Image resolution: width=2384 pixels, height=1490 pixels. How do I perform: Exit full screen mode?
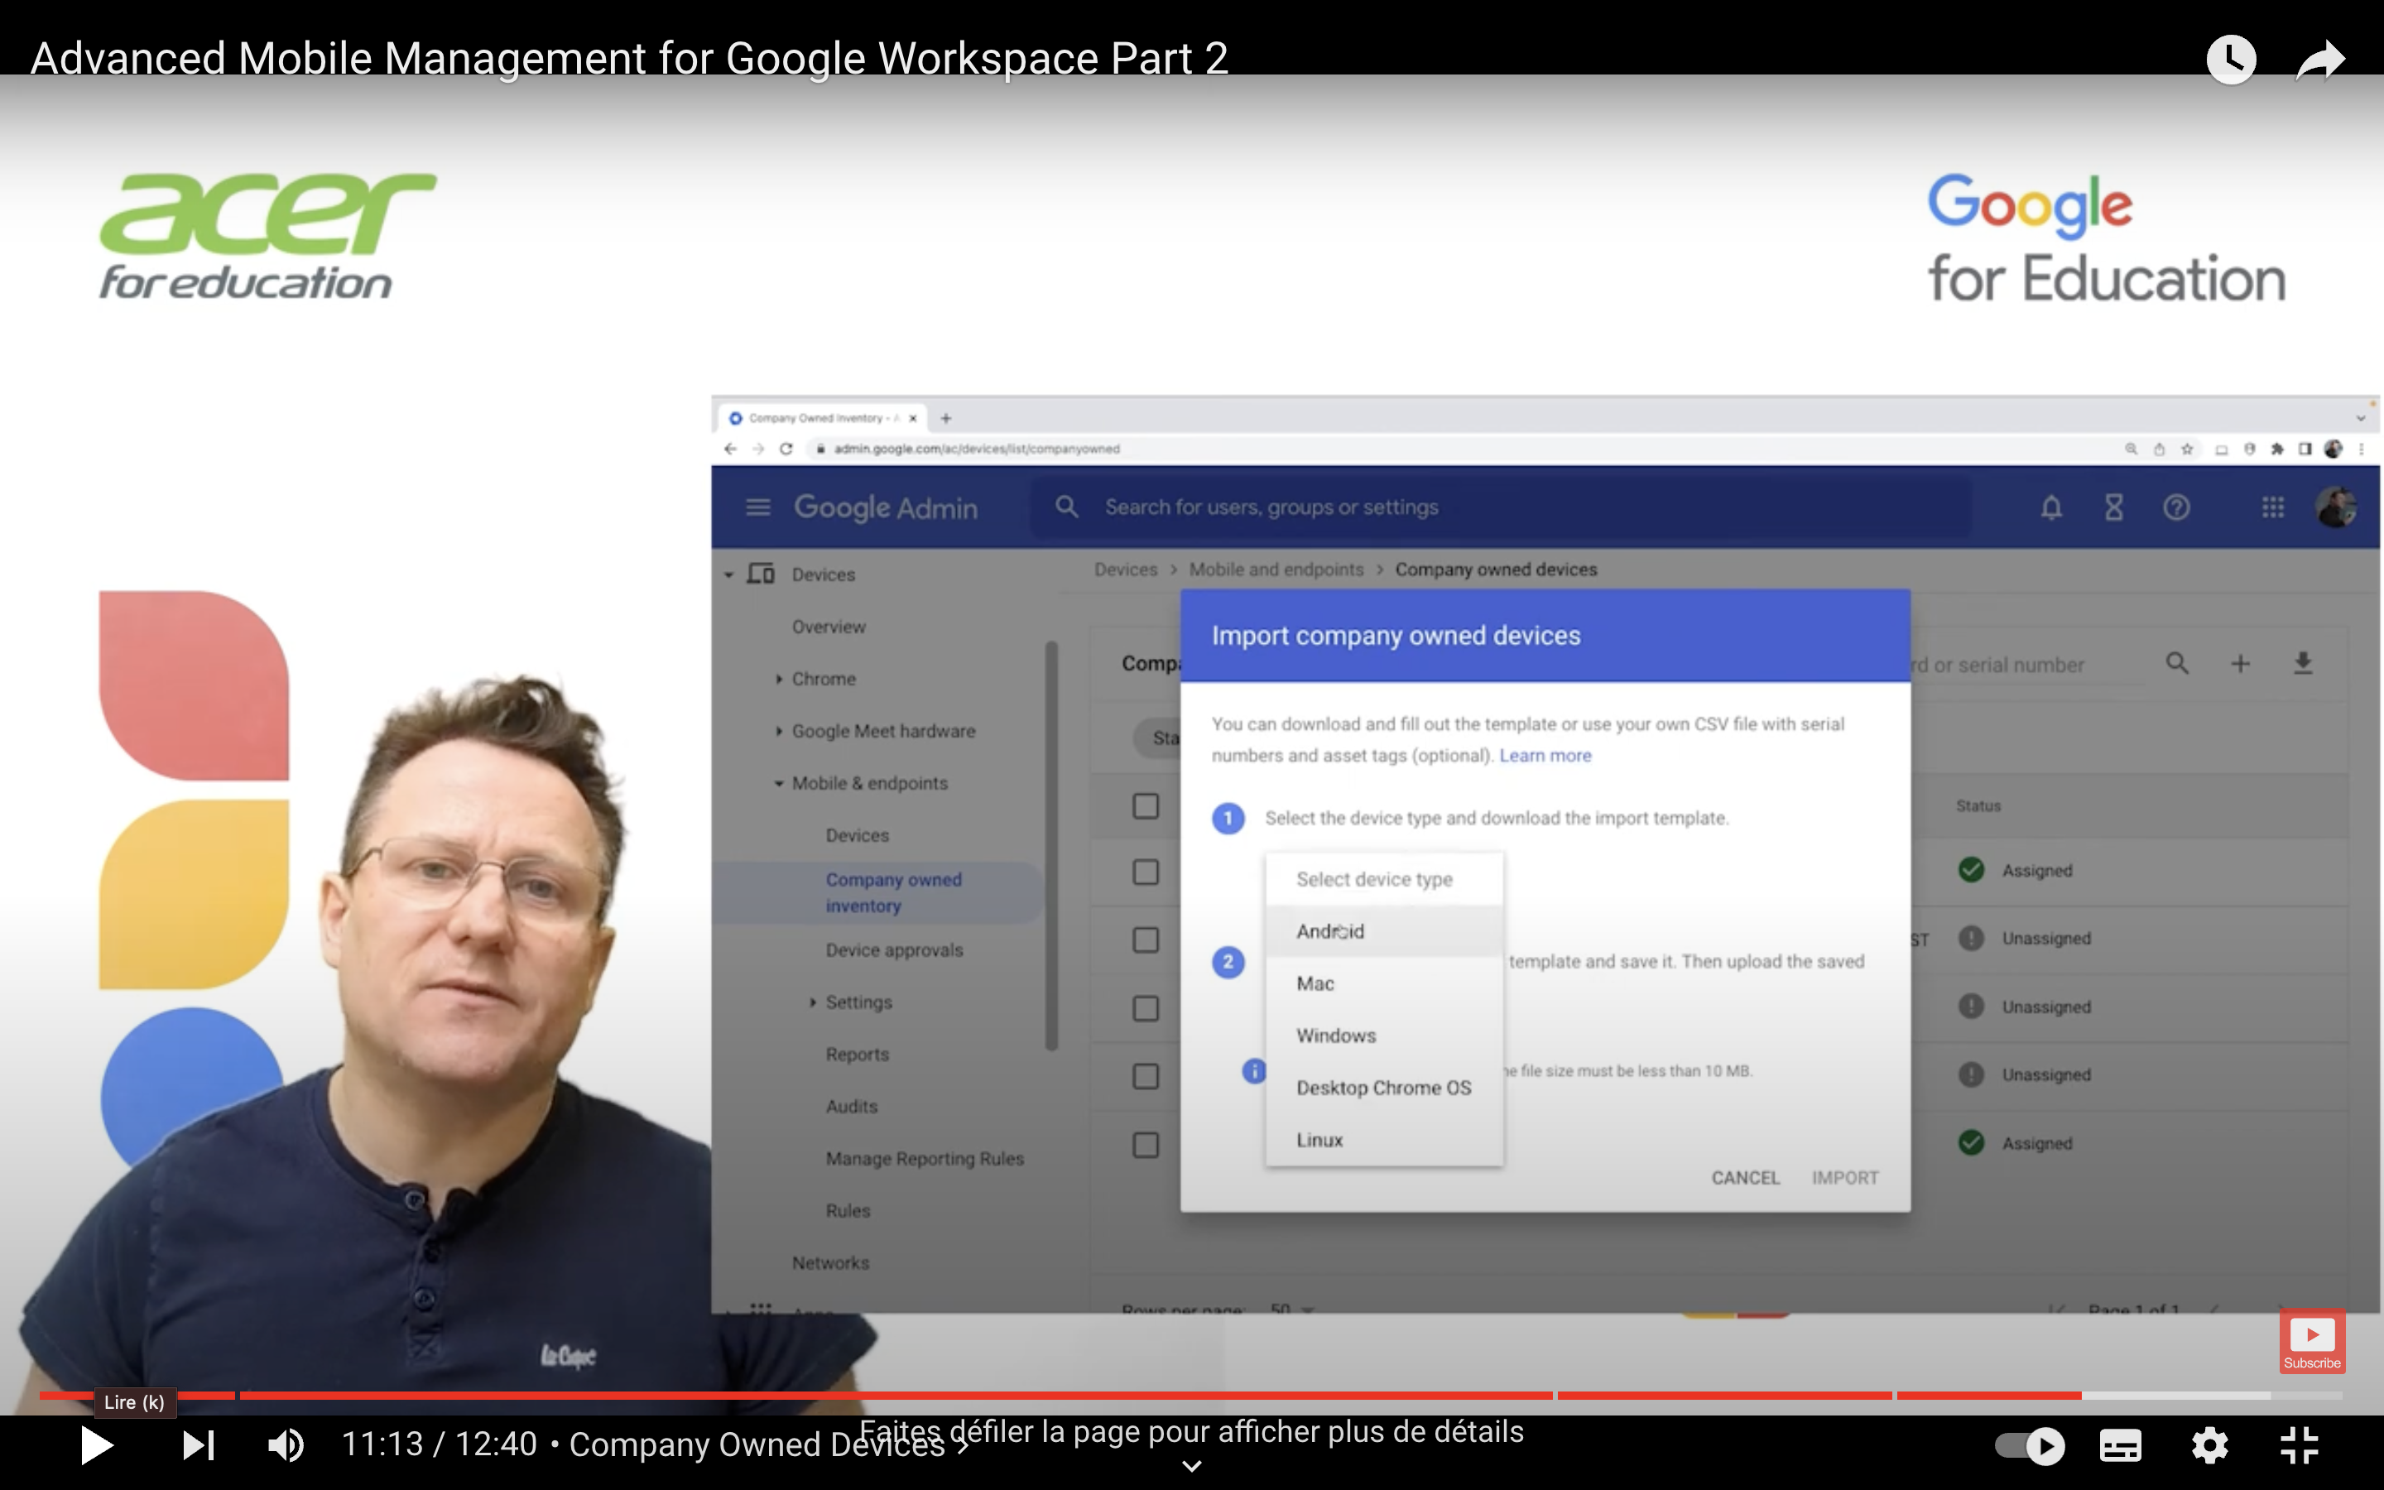click(x=2298, y=1445)
